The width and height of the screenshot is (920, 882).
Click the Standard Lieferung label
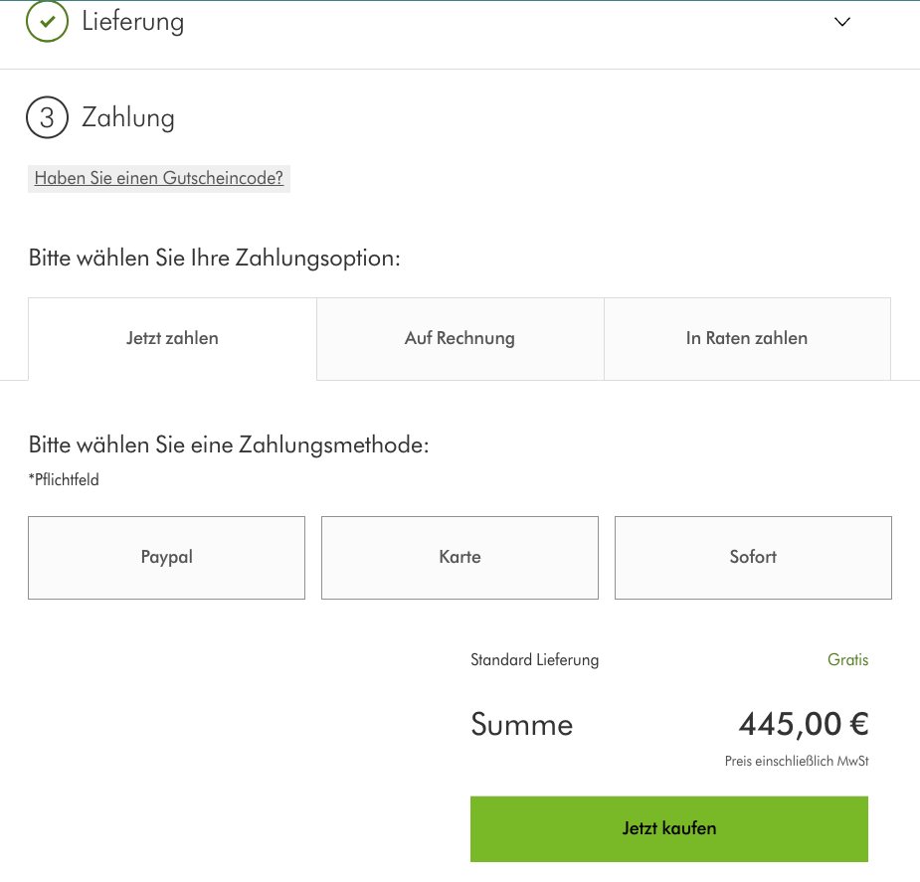[534, 659]
